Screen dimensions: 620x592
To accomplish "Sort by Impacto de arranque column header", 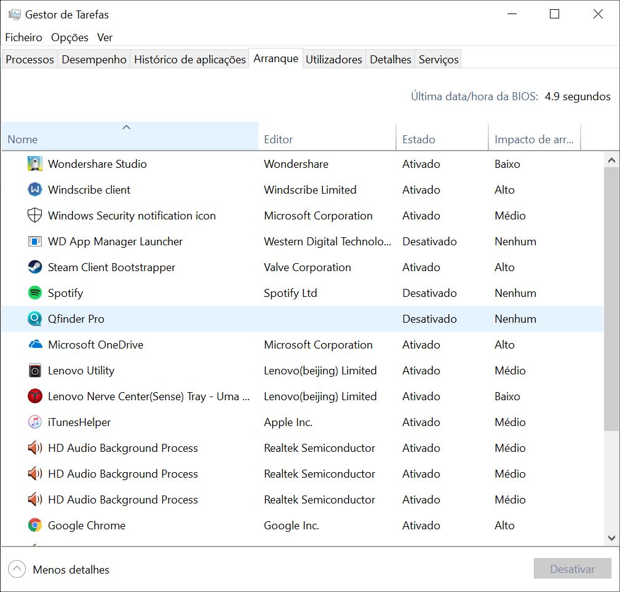I will (x=535, y=136).
